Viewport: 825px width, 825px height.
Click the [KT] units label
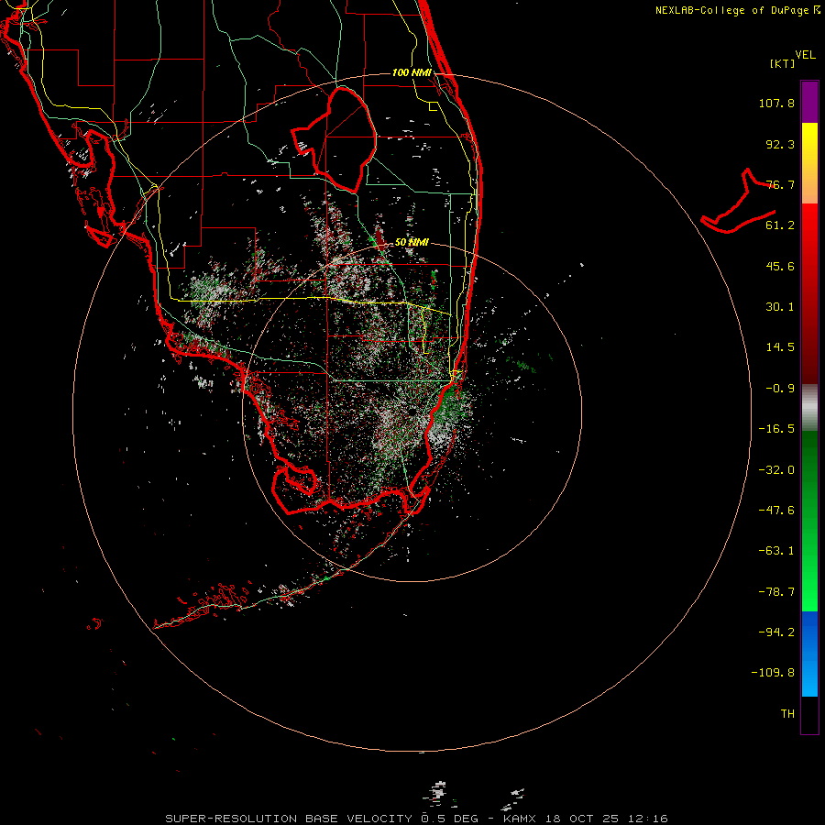tap(783, 63)
